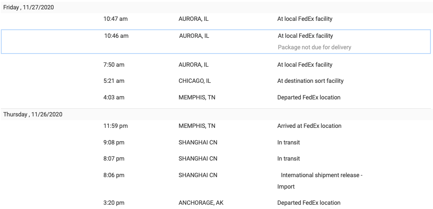433x209 pixels.
Task: Click the 8:07 pm timestamp
Action: [114, 158]
